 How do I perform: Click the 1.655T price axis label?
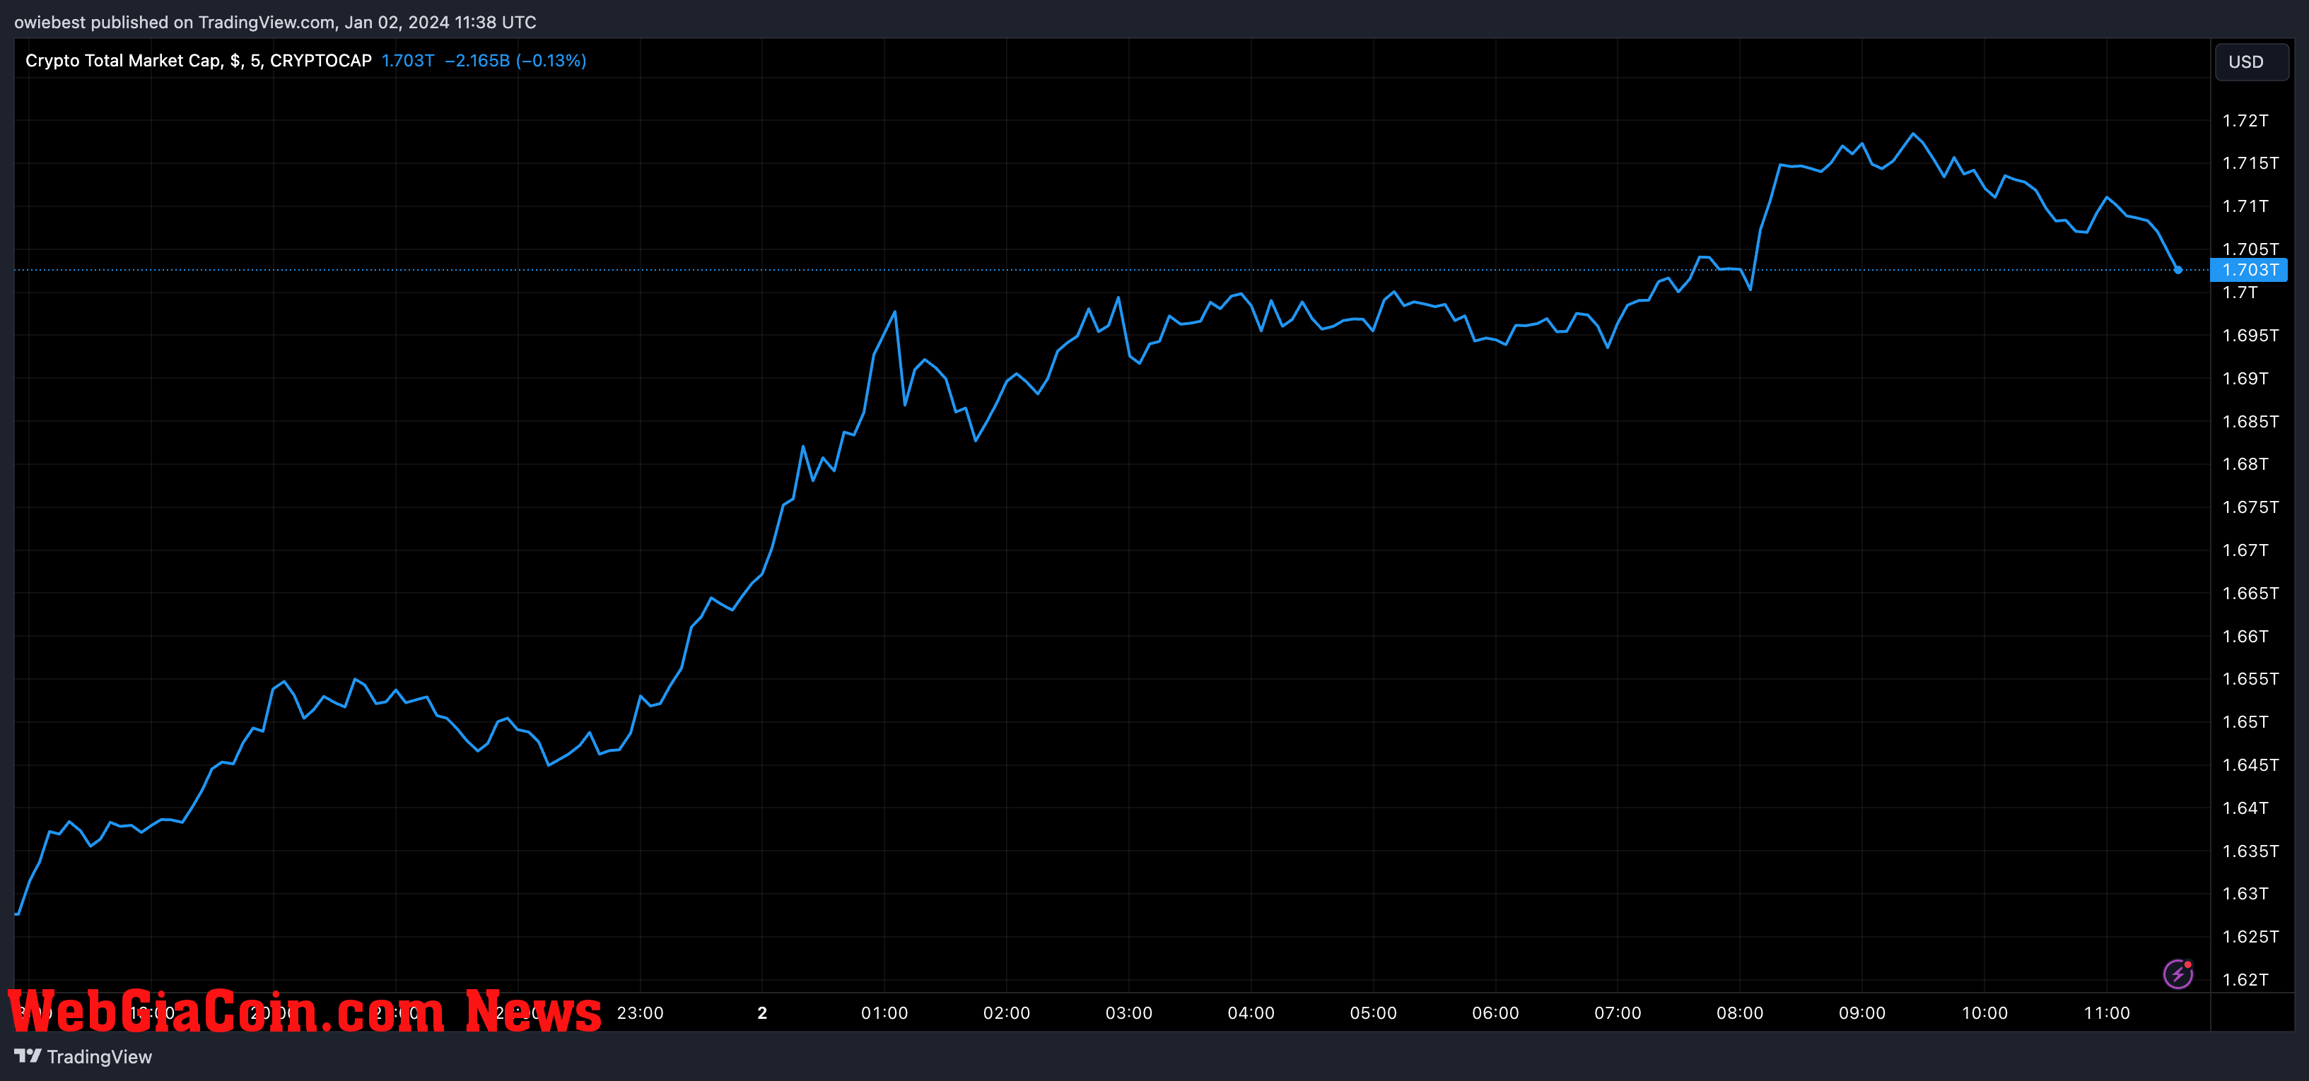tap(2250, 679)
